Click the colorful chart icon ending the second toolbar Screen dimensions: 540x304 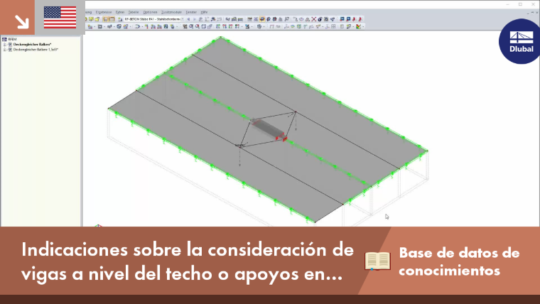coord(359,26)
